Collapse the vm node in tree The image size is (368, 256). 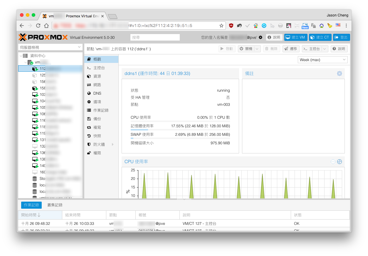click(x=25, y=62)
